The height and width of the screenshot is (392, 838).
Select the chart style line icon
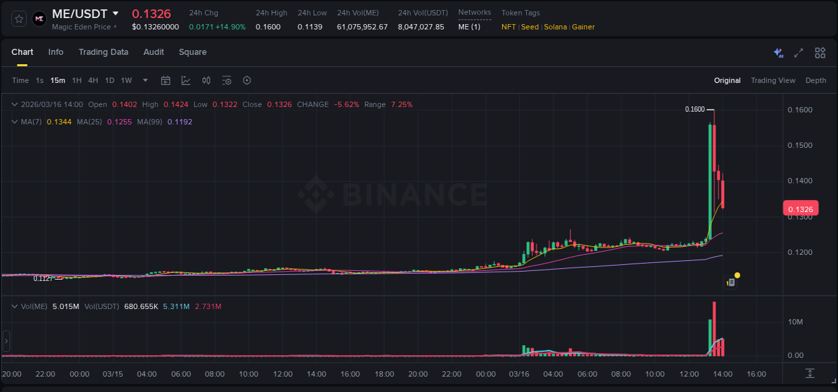point(186,80)
